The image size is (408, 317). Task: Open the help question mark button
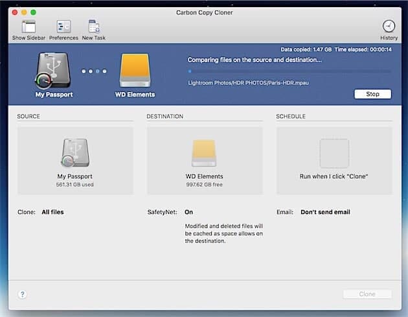tap(23, 294)
